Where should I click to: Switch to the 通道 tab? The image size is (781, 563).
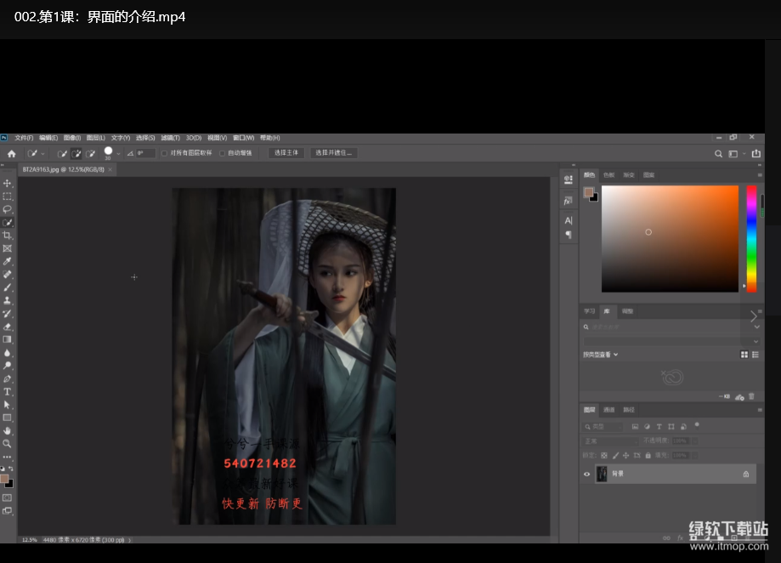pos(608,410)
